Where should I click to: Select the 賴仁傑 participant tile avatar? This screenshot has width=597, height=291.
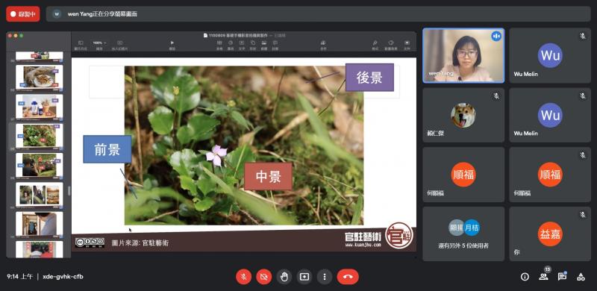tap(463, 115)
